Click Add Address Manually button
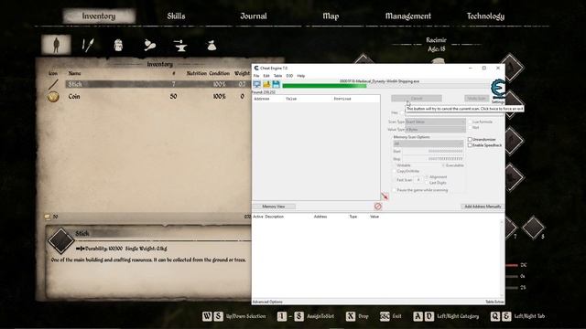Viewport: 586px width, 329px height. pos(483,207)
